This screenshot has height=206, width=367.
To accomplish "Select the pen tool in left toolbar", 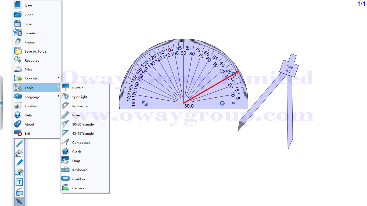I will point(19,143).
